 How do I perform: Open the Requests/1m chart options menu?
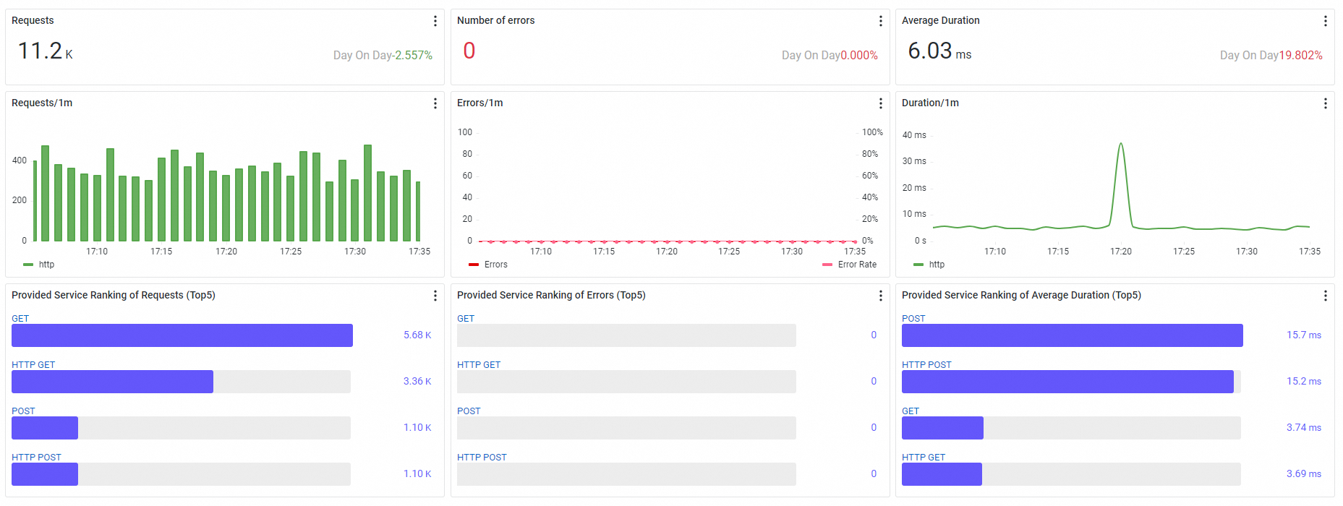(x=435, y=103)
